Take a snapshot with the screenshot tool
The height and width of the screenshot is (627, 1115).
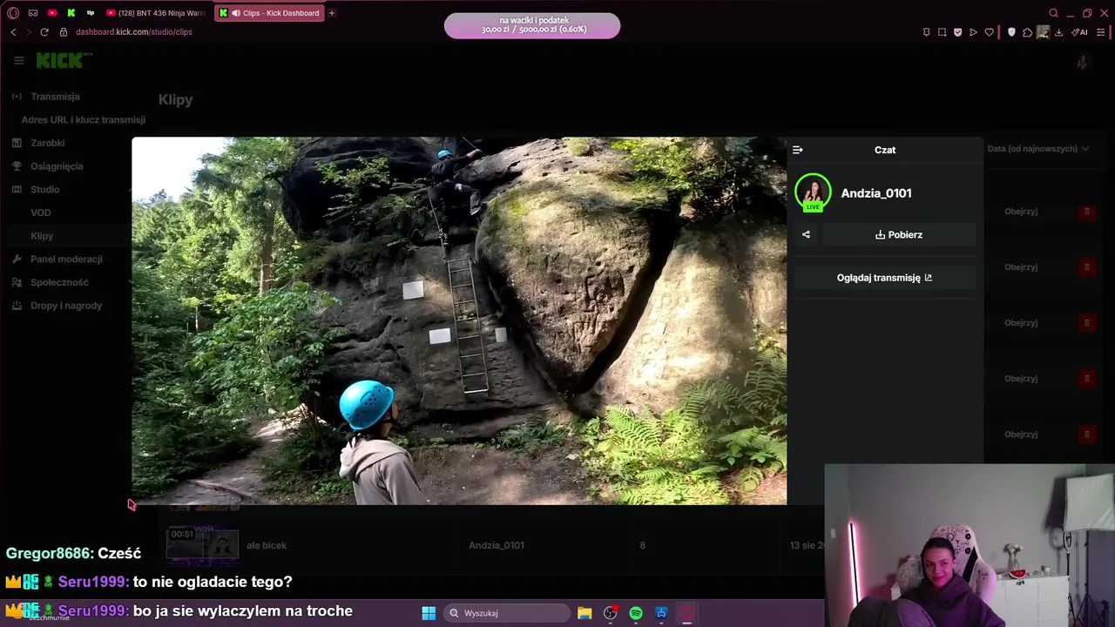[x=942, y=32]
